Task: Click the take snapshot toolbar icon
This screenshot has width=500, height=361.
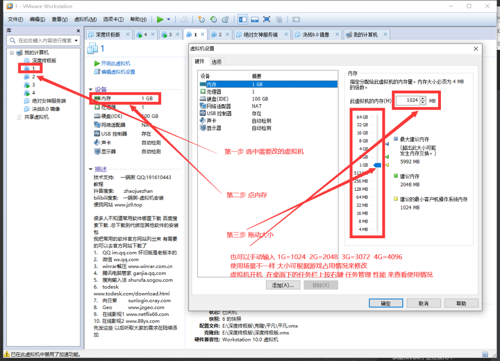Action: 201,20
